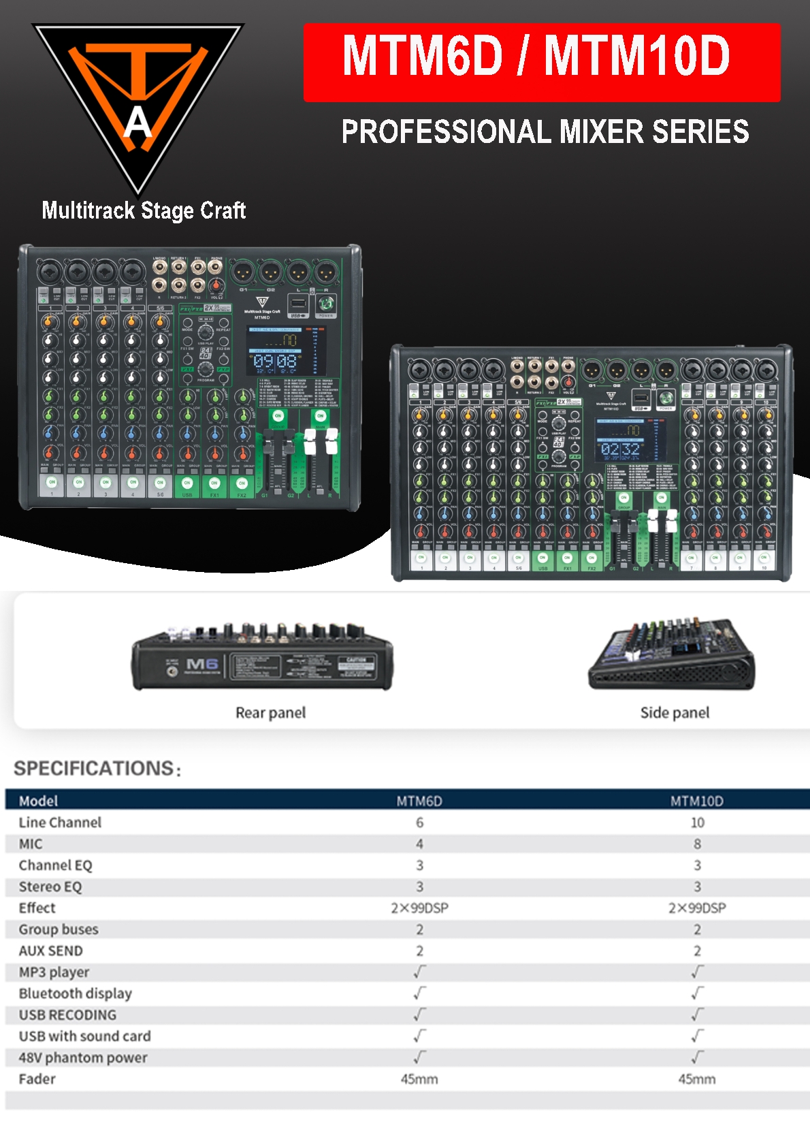Open the side panel mixer thumbnail image
Screen dimensions: 810x1146
[671, 655]
